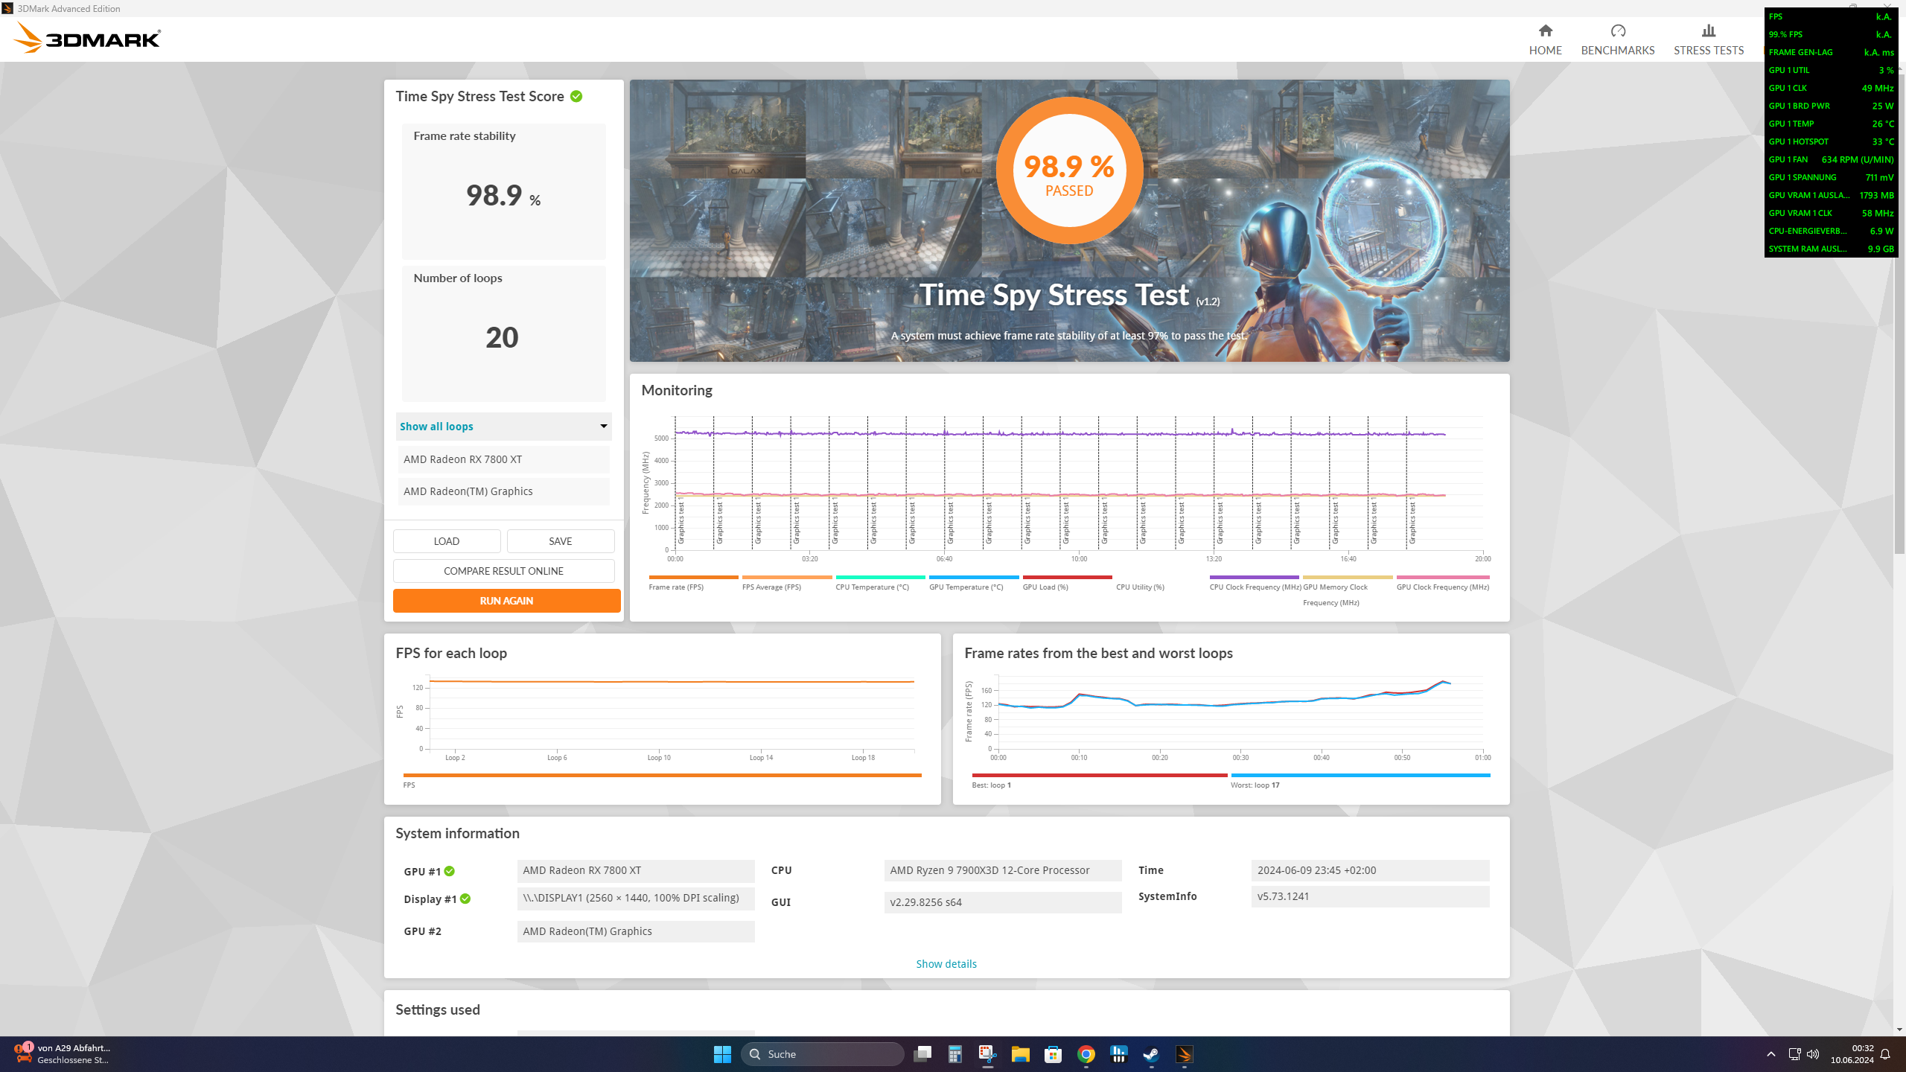This screenshot has width=1906, height=1072.
Task: Click the green checkmark beside Time Spy score
Action: coord(576,96)
